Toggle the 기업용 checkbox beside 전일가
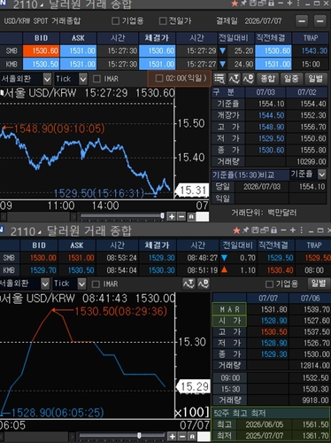 [x=115, y=21]
